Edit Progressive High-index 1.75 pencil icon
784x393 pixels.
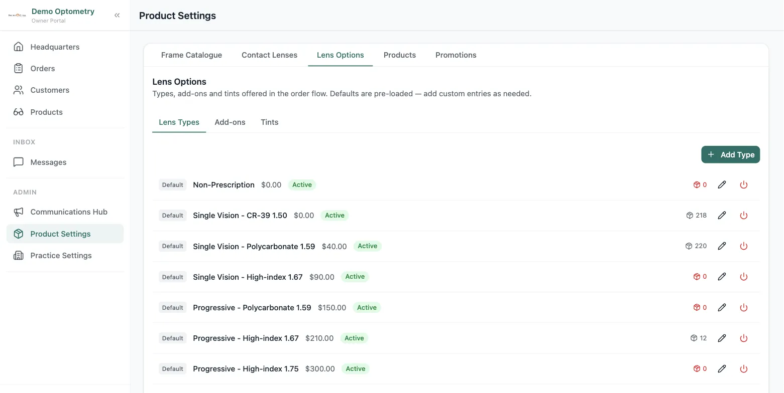722,369
